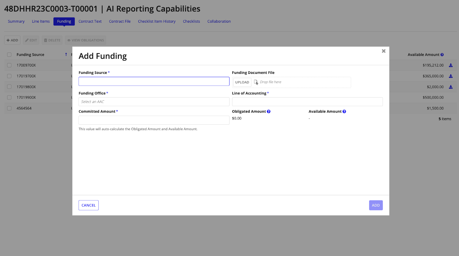Click the 17019900X funding source text
Viewport: 459px width, 256px height.
pos(26,97)
